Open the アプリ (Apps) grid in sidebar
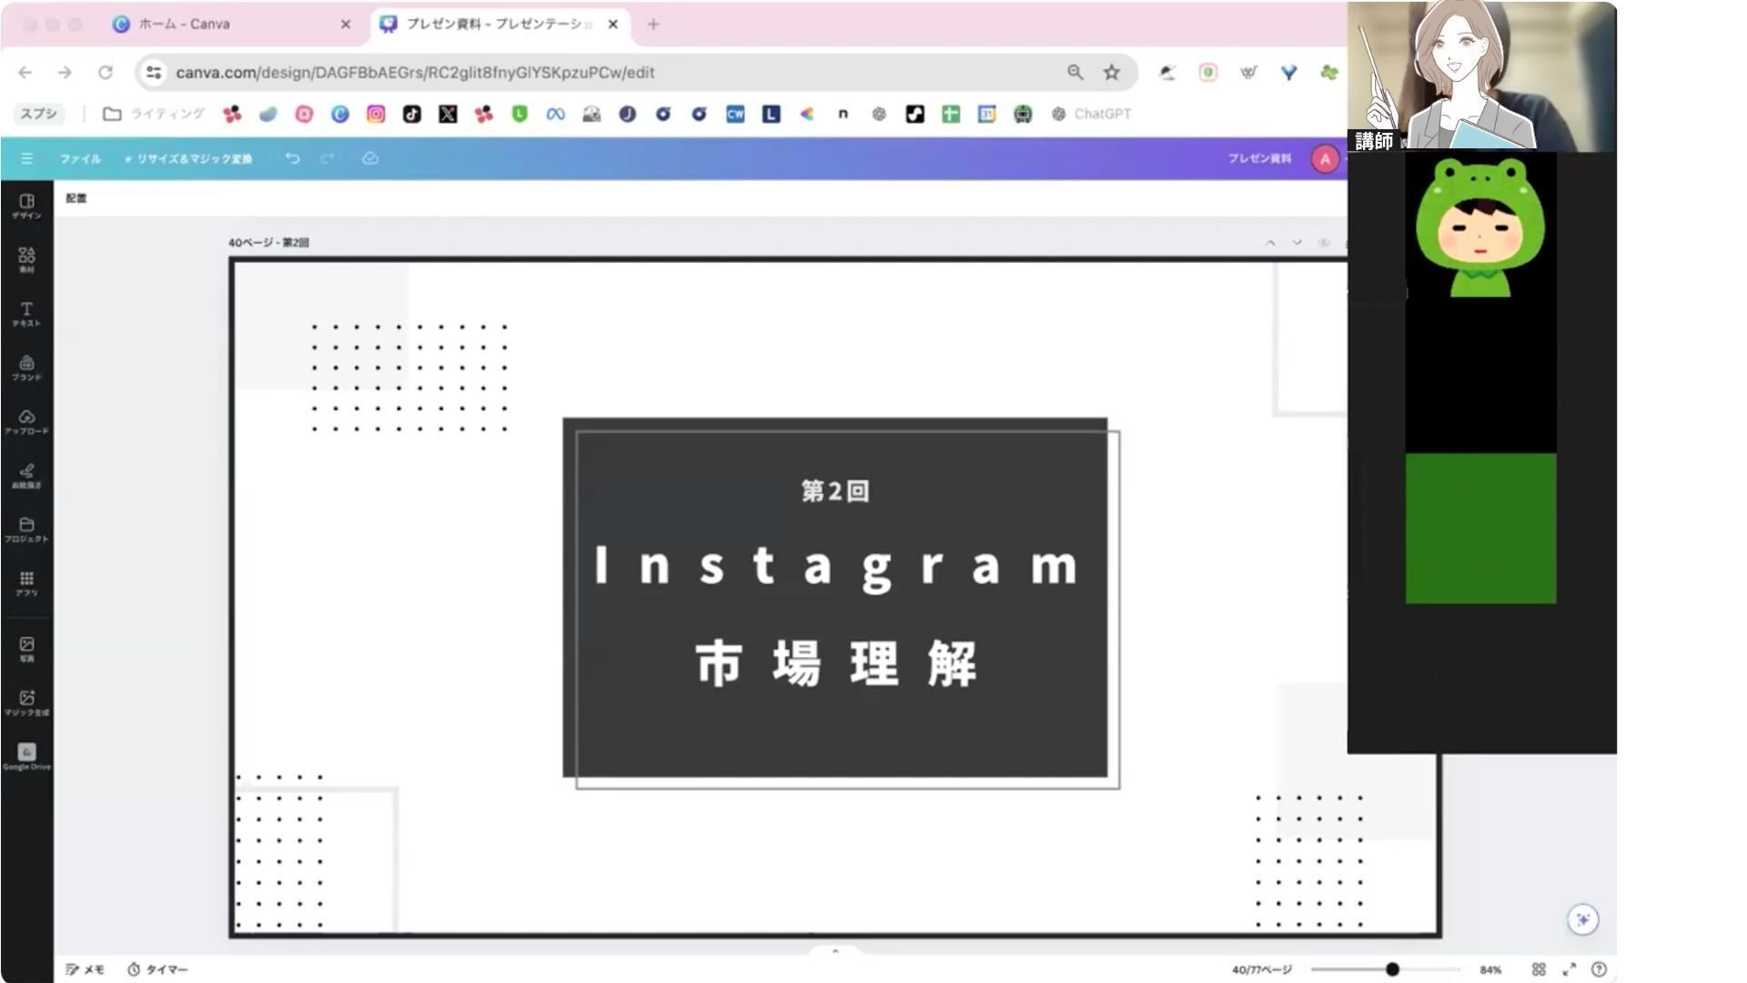The image size is (1747, 983). [x=26, y=583]
